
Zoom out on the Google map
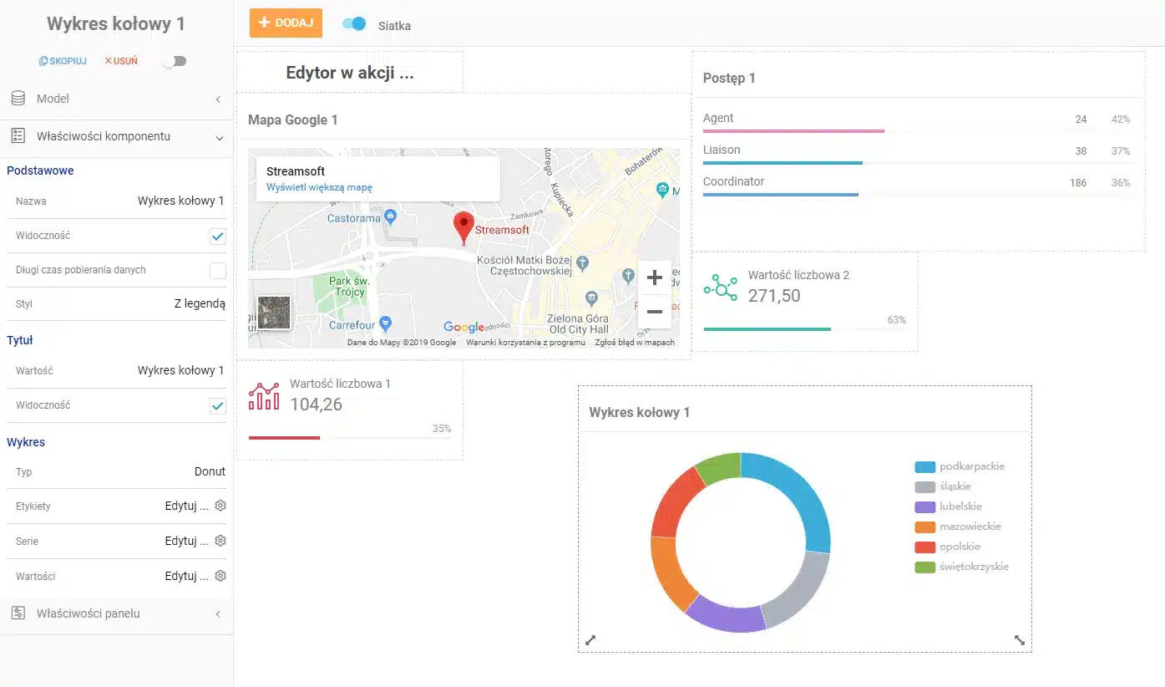pyautogui.click(x=655, y=312)
